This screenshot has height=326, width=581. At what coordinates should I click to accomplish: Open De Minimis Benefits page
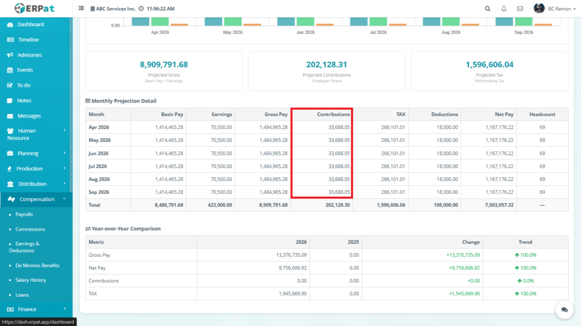click(37, 265)
